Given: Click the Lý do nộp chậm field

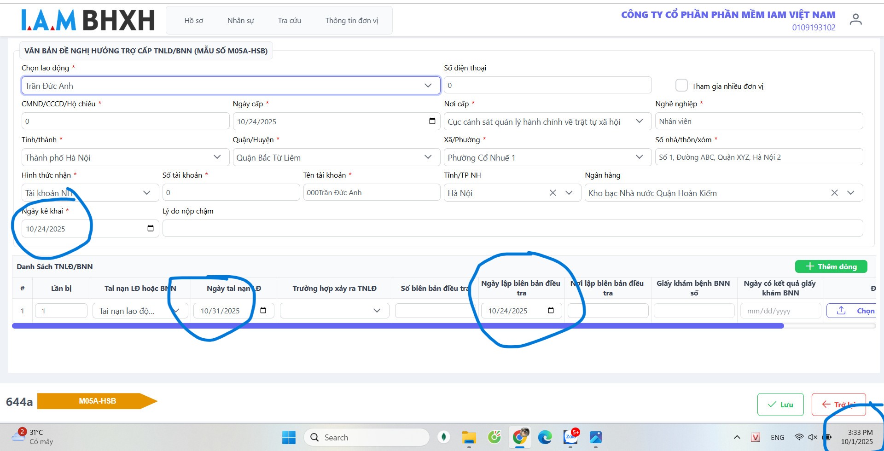Looking at the screenshot, I should [512, 228].
